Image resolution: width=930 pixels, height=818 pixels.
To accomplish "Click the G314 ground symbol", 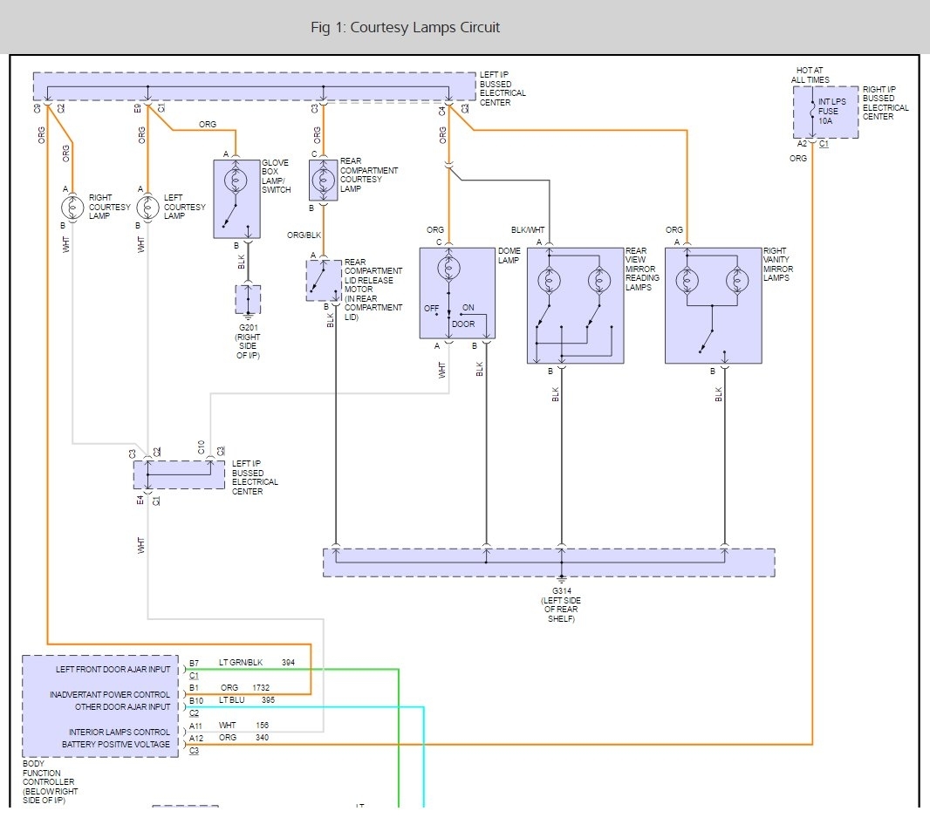I will click(x=561, y=579).
